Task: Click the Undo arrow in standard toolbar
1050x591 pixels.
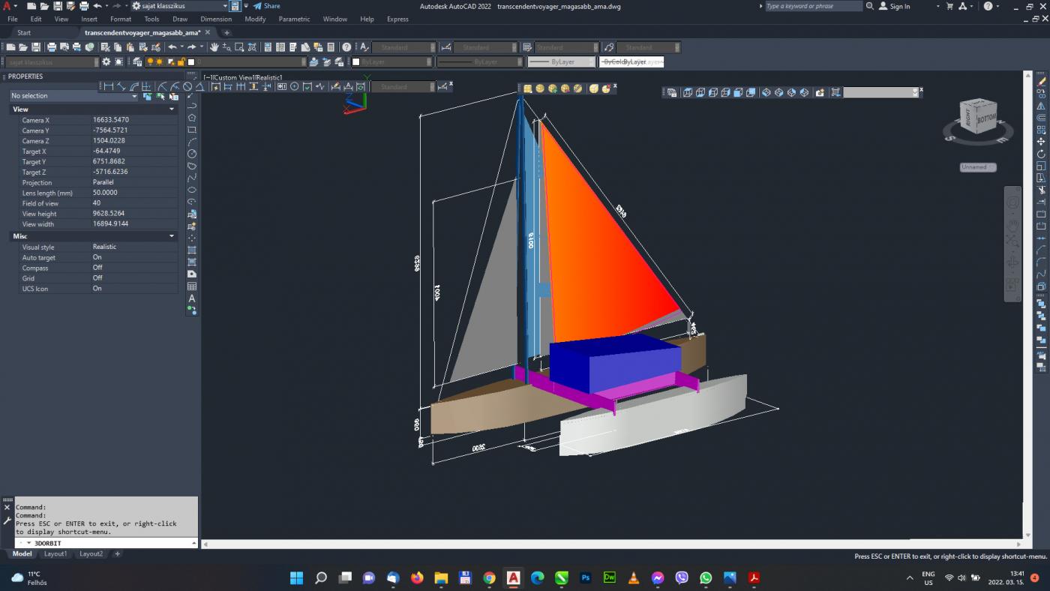Action: tap(172, 47)
